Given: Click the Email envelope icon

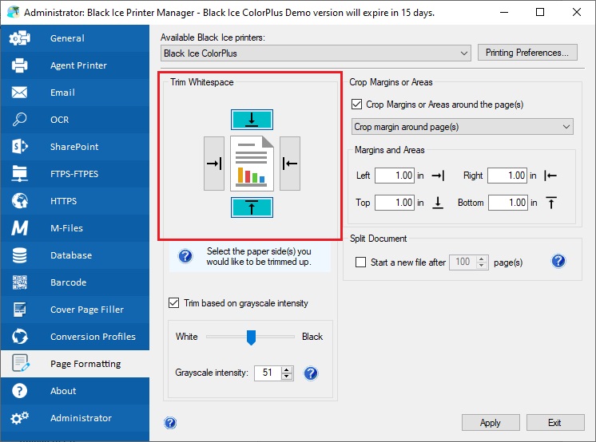Looking at the screenshot, I should pos(20,93).
